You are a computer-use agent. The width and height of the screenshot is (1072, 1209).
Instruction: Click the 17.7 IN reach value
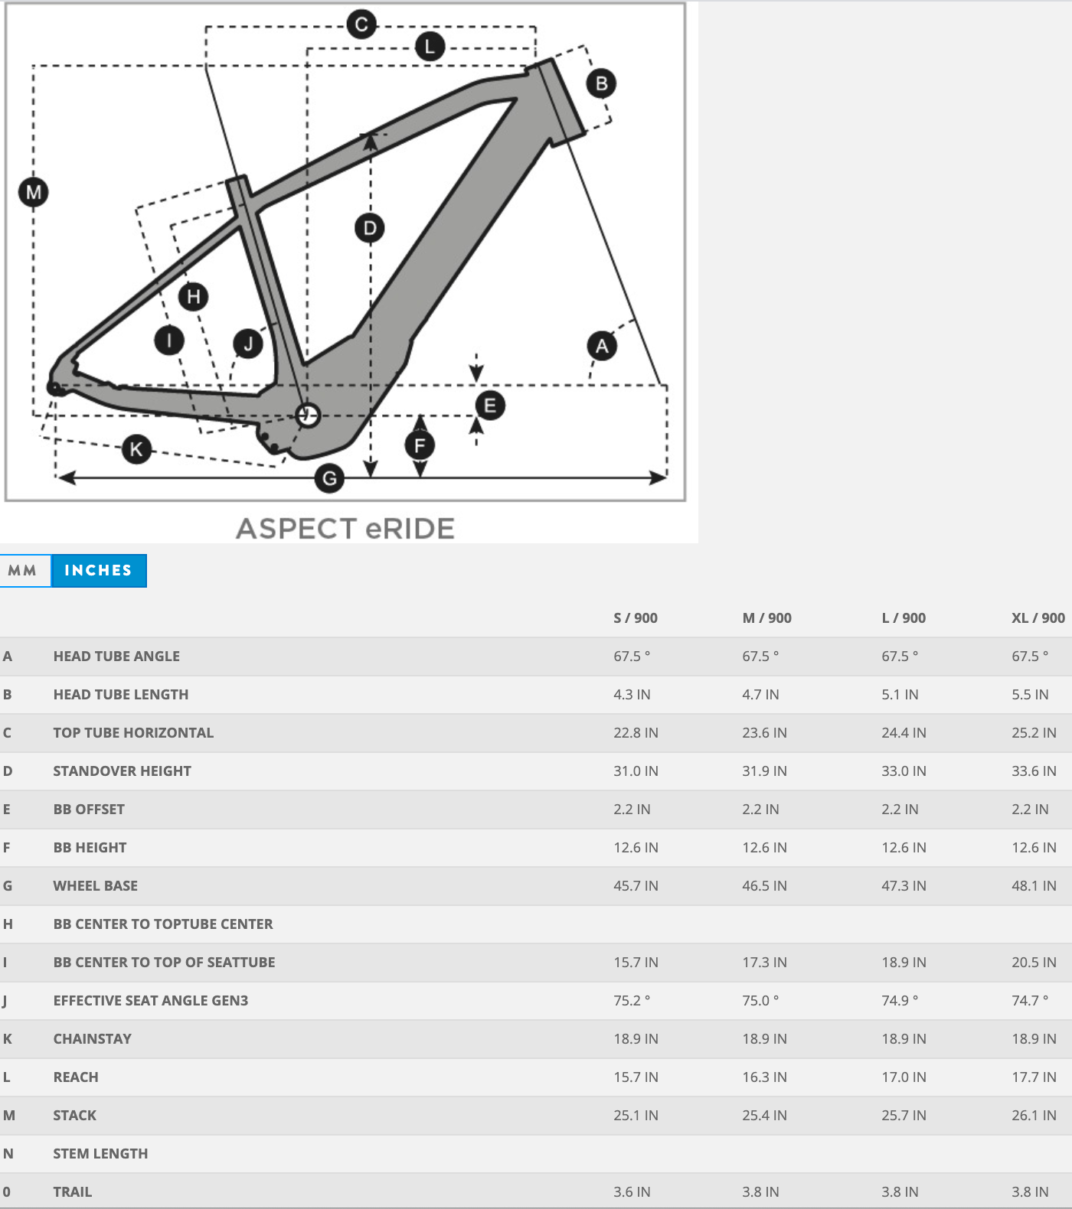[1034, 1077]
